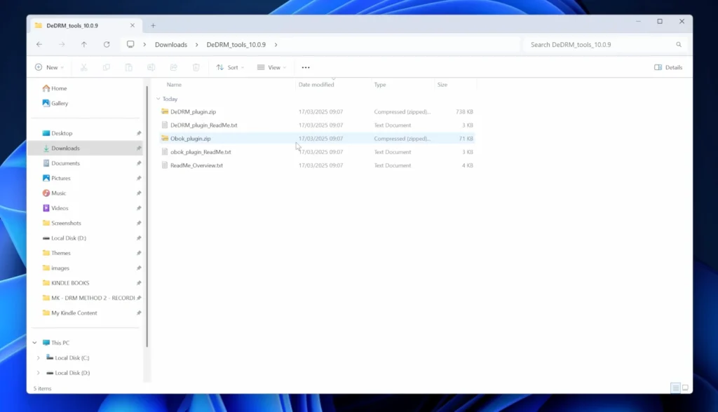Click the Downloads breadcrumb in address bar

click(171, 44)
